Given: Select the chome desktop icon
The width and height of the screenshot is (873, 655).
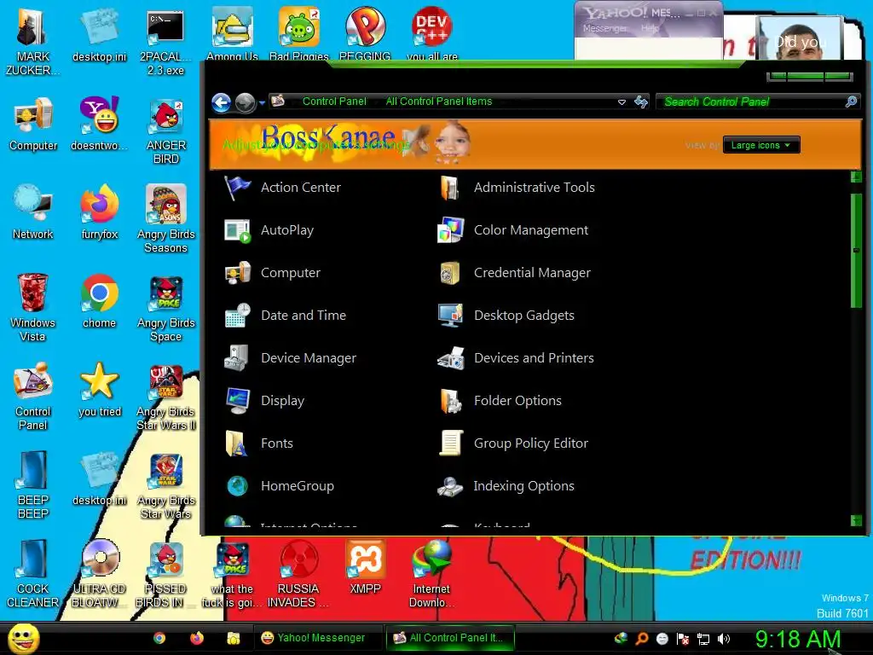Looking at the screenshot, I should [100, 301].
